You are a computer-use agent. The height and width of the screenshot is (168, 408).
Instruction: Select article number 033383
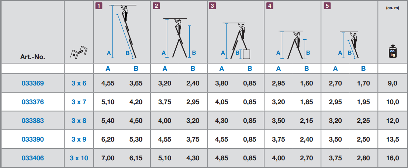pyautogui.click(x=33, y=121)
